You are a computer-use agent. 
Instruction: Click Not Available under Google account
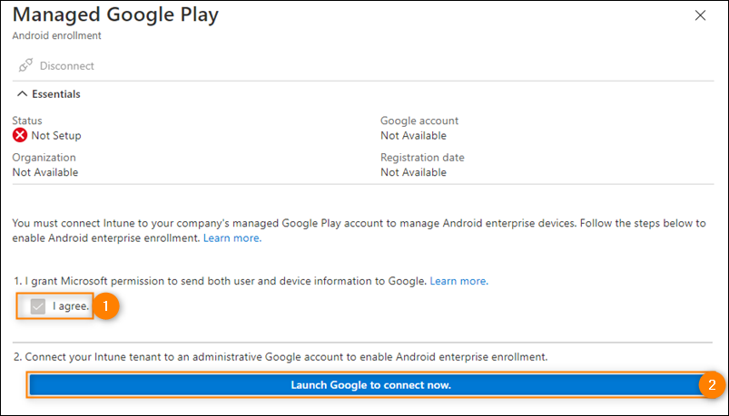413,136
